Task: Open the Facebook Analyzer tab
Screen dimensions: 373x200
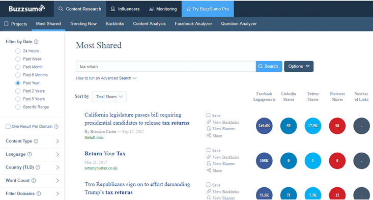Action: click(x=193, y=23)
